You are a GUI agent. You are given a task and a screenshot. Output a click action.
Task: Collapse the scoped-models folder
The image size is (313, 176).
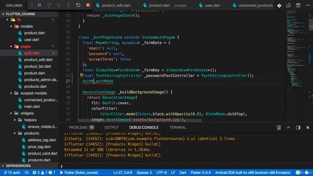[x=11, y=93]
